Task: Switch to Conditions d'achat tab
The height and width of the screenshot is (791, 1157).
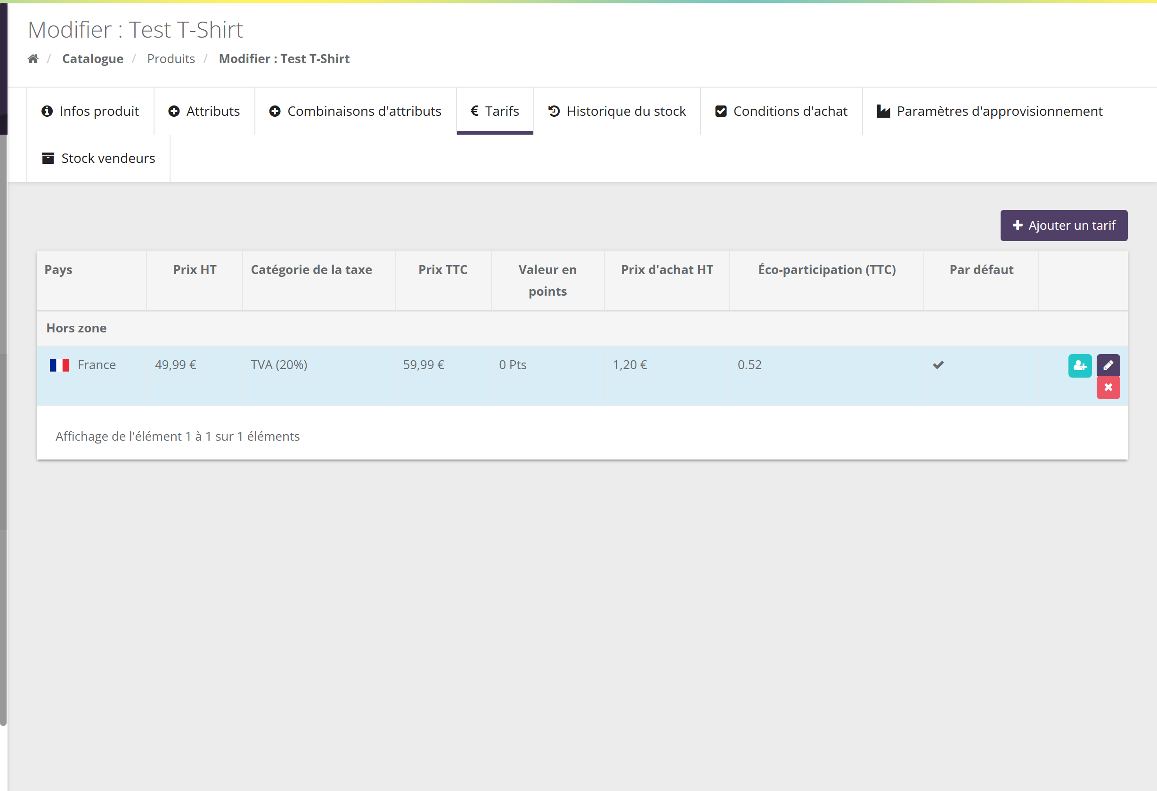Action: 781,111
